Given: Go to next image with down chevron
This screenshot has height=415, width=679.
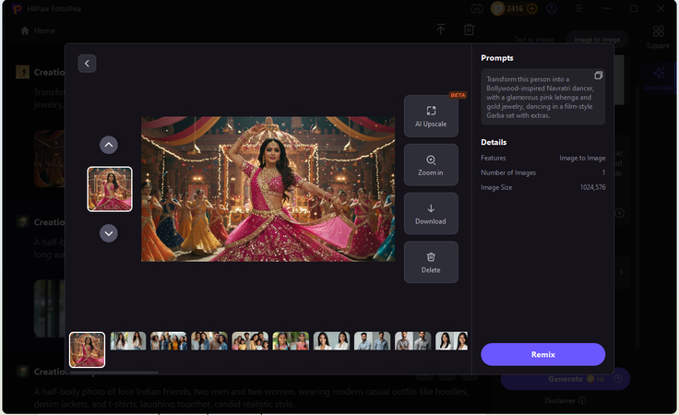Looking at the screenshot, I should pyautogui.click(x=109, y=233).
